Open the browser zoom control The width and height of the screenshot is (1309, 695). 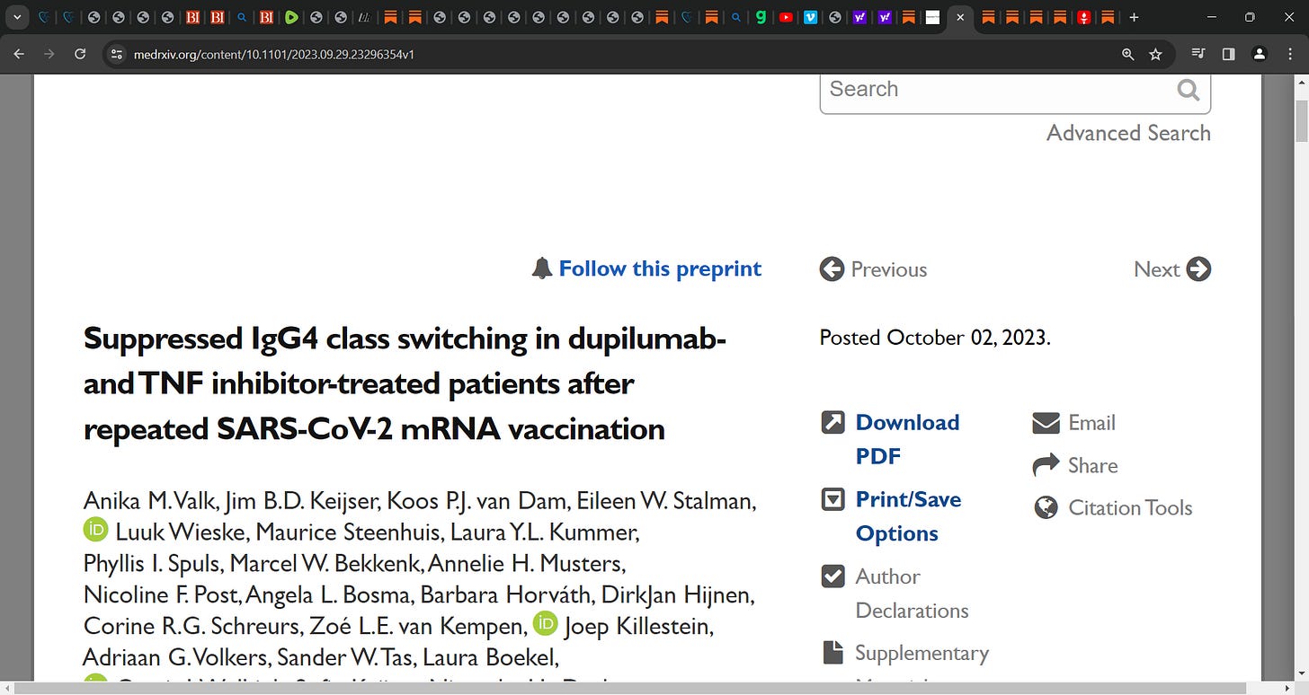[1128, 54]
